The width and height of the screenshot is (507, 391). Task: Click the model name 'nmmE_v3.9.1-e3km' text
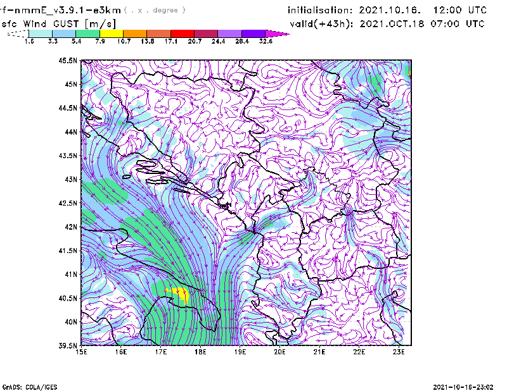[68, 10]
